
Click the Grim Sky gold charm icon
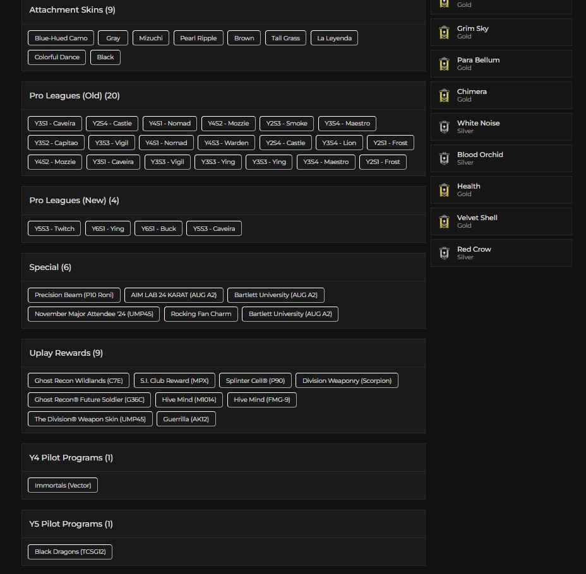[444, 32]
